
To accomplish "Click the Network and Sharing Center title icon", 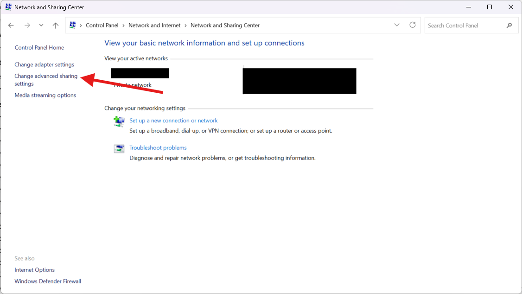I will [8, 7].
